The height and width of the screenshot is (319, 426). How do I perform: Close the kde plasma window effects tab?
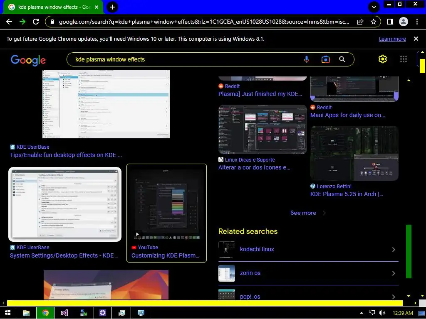tap(97, 7)
